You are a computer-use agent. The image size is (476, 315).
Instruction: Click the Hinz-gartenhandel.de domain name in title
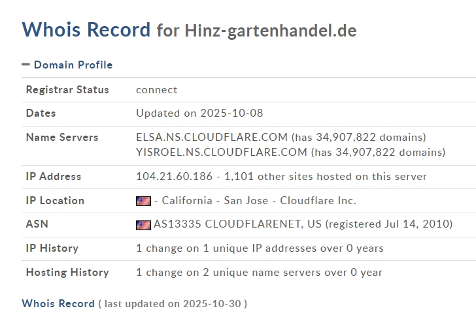point(270,31)
